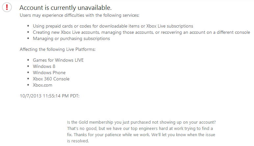This screenshot has height=146, width=254.
Task: Pick the Windows Phone list item
Action: pos(49,73)
